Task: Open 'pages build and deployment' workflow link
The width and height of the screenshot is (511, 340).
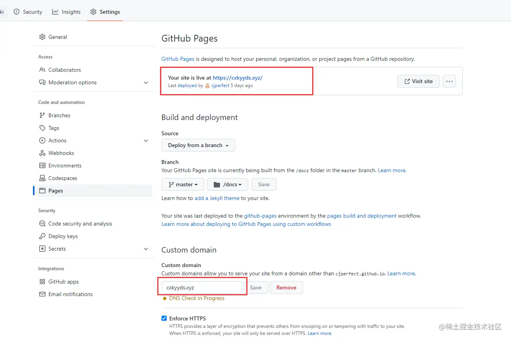Action: pyautogui.click(x=362, y=216)
